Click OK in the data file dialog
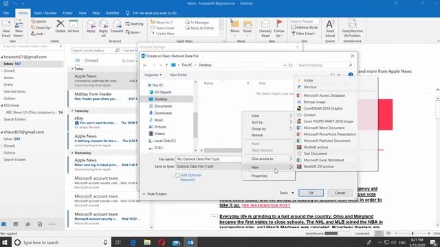Viewport: 440px width, 247px height. (x=311, y=193)
